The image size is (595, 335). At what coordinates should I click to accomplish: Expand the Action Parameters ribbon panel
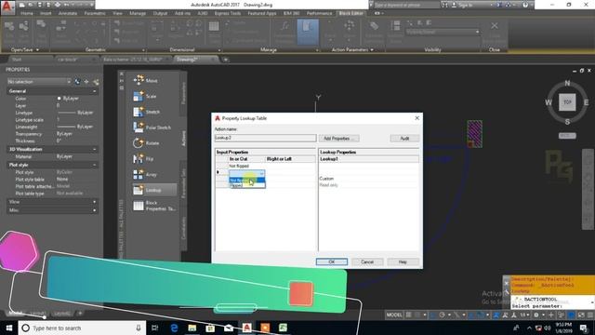pos(352,49)
